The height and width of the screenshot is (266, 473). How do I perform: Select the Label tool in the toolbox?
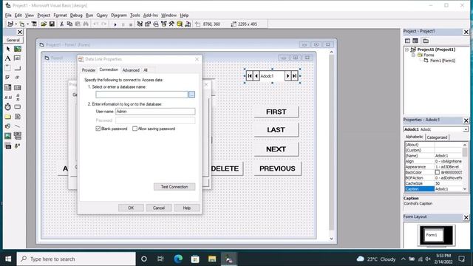tap(8, 58)
